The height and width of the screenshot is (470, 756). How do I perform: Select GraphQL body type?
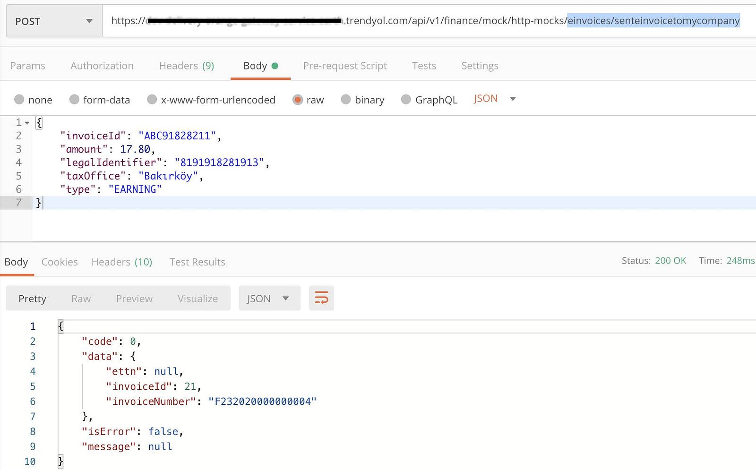(x=406, y=99)
